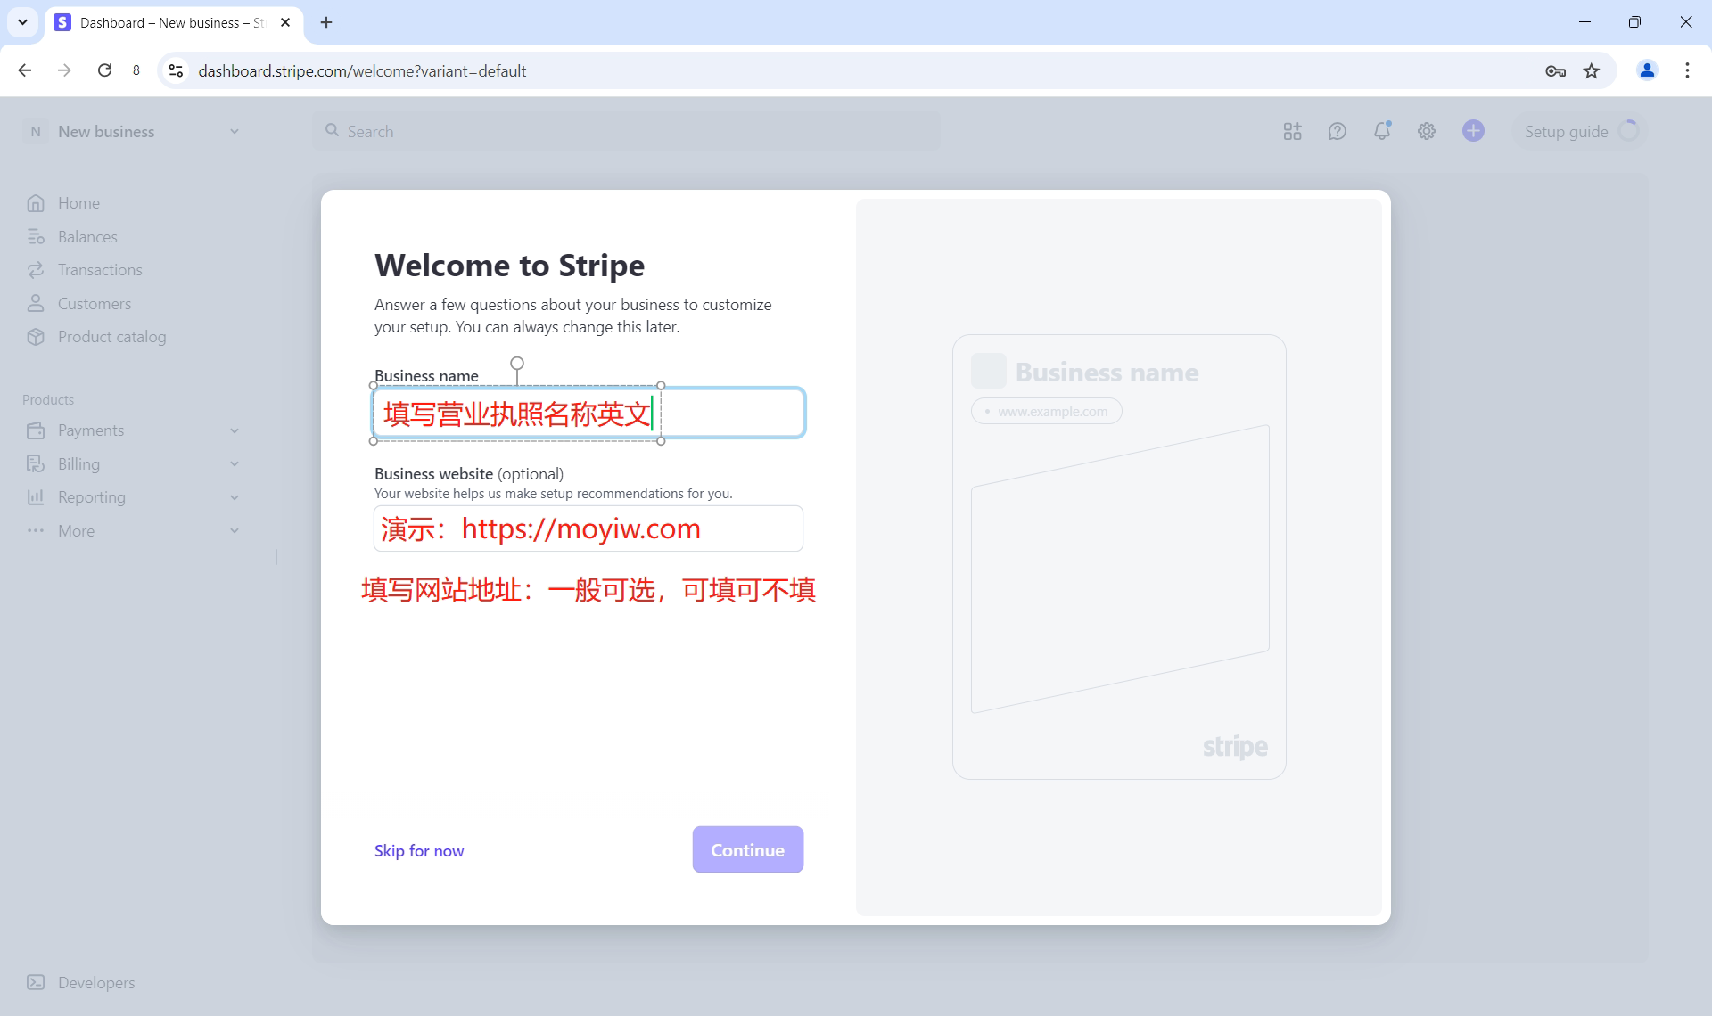Expand the Payments section

tap(90, 430)
